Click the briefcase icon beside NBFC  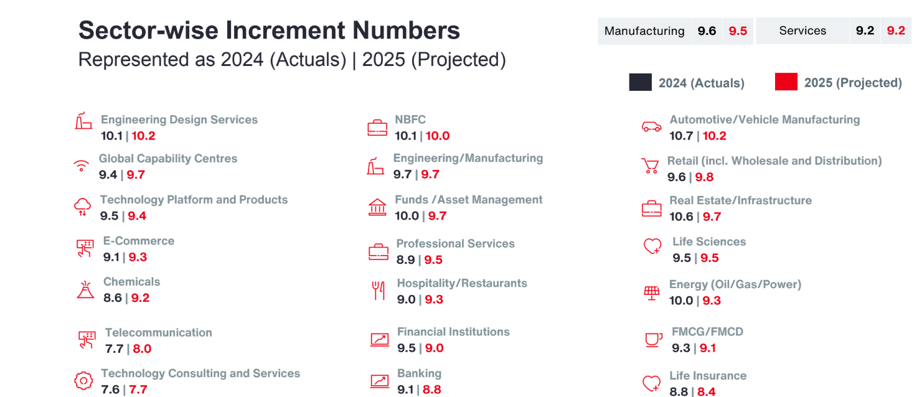[377, 128]
